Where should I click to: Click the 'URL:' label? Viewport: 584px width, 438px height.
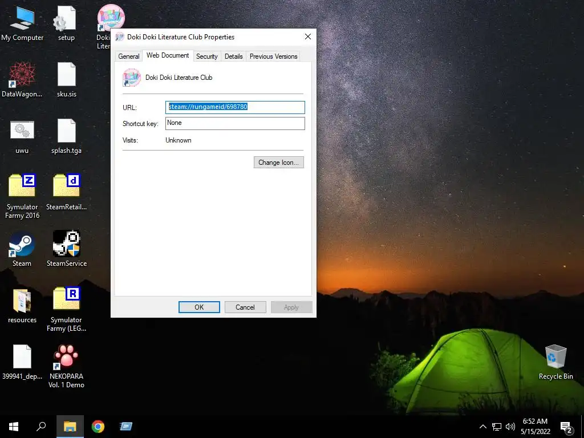129,108
